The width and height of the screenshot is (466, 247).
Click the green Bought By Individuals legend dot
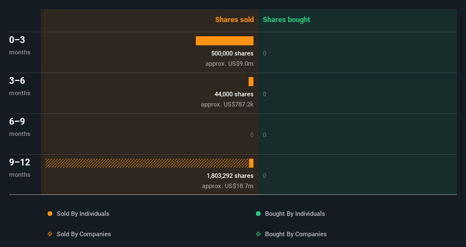point(258,214)
